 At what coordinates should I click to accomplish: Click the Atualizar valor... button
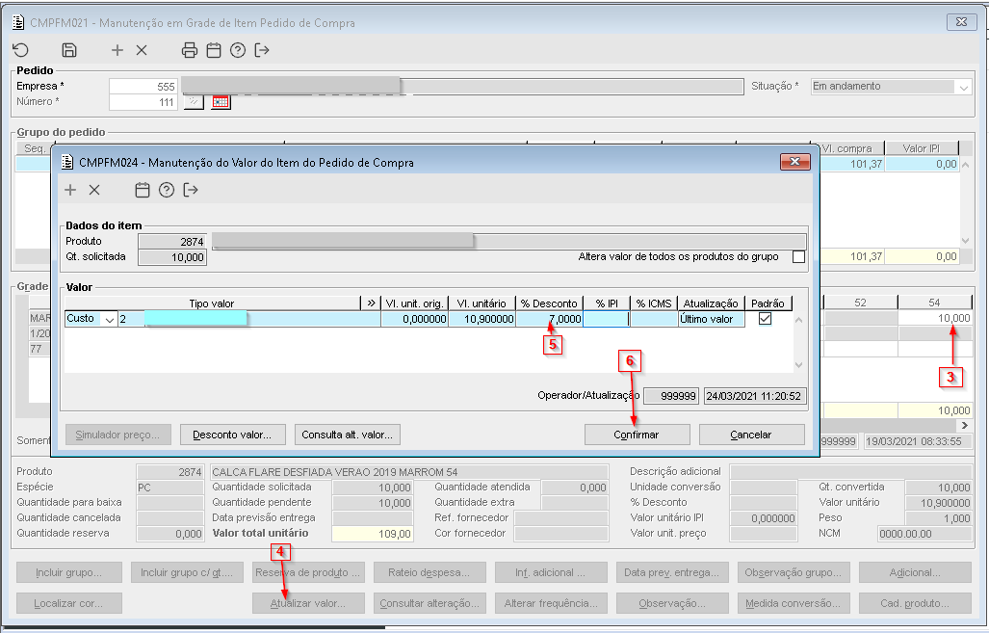308,603
